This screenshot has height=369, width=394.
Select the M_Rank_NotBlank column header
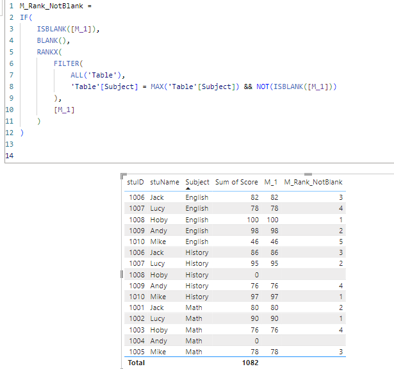pos(313,182)
